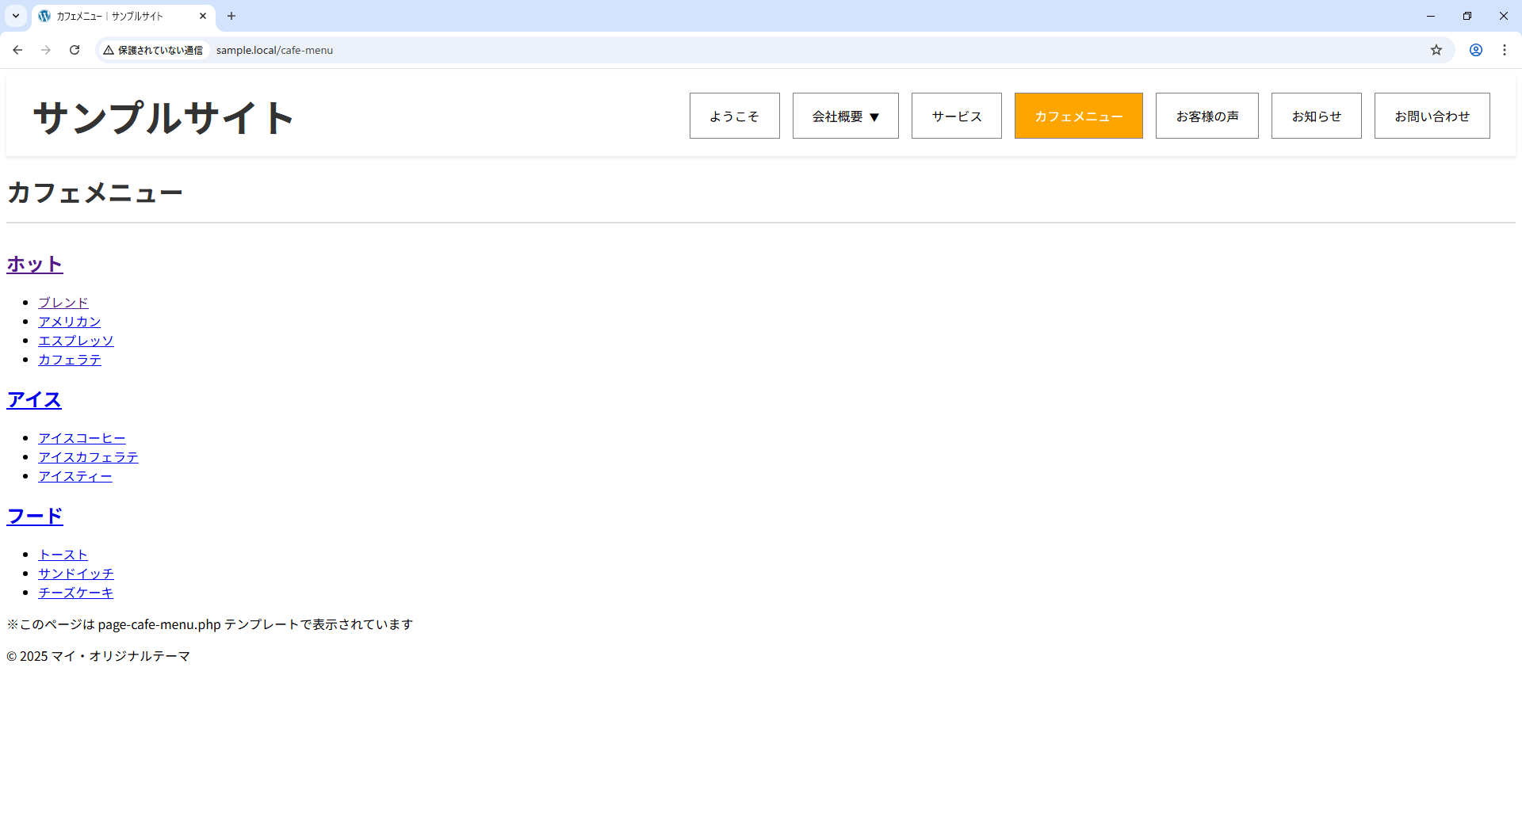1522x824 pixels.
Task: Bookmark this page with the star icon
Action: coord(1436,50)
